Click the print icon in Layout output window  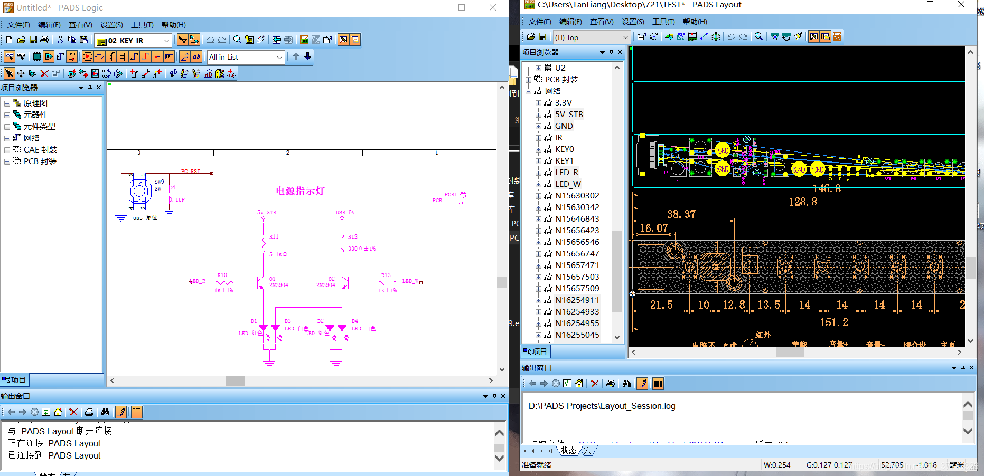611,384
